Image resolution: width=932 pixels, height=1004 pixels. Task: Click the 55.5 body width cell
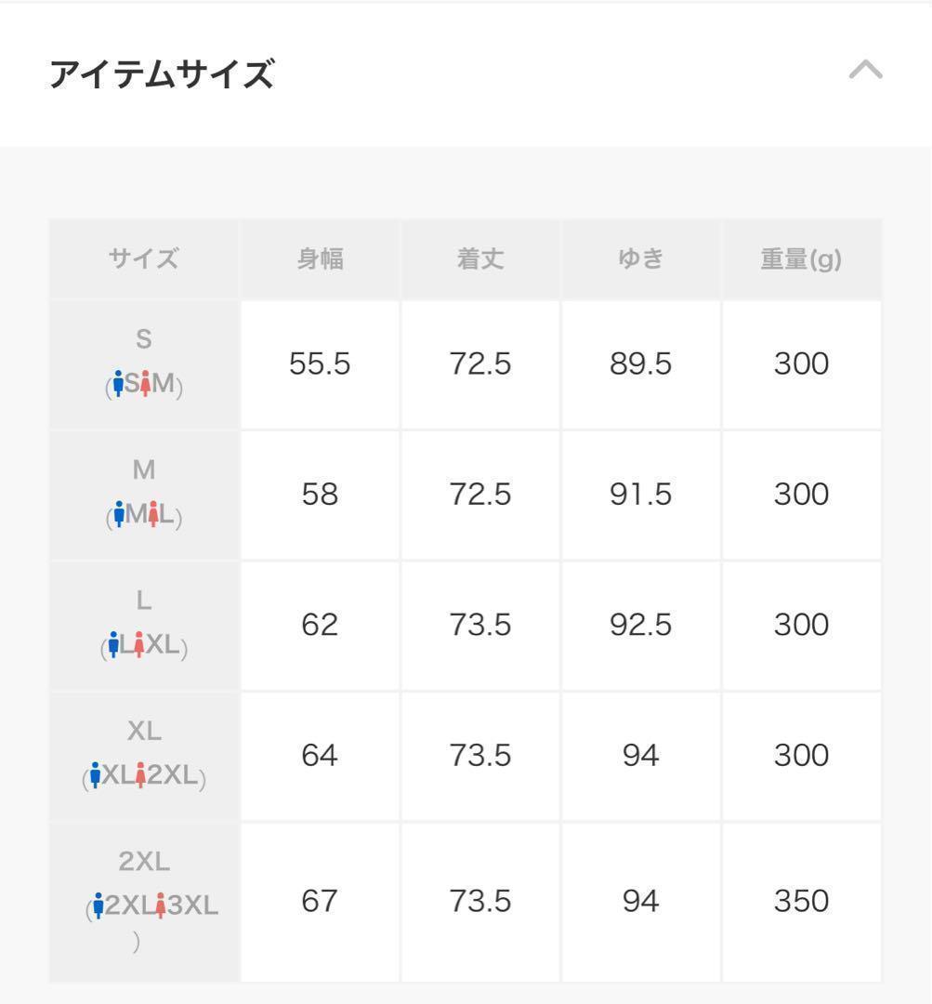(320, 364)
